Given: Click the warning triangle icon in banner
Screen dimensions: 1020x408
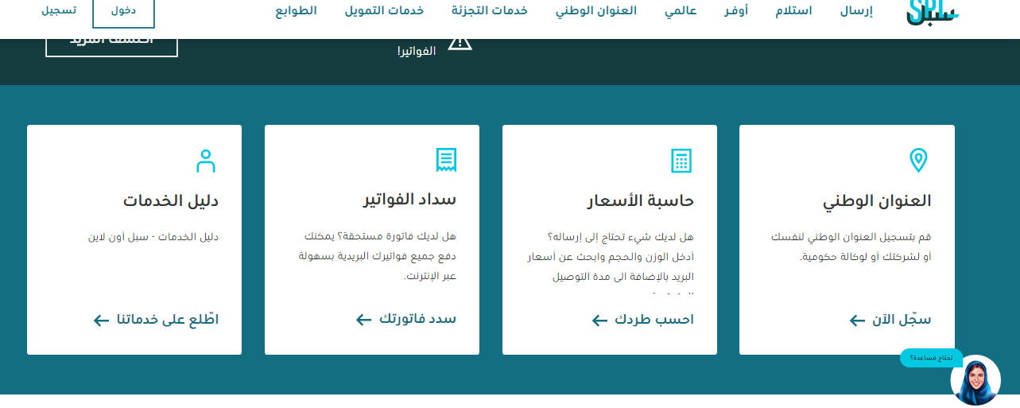Looking at the screenshot, I should tap(460, 41).
